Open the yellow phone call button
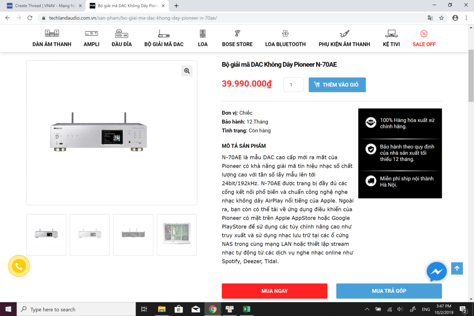Screen dimensions: 474x316 [x=19, y=266]
